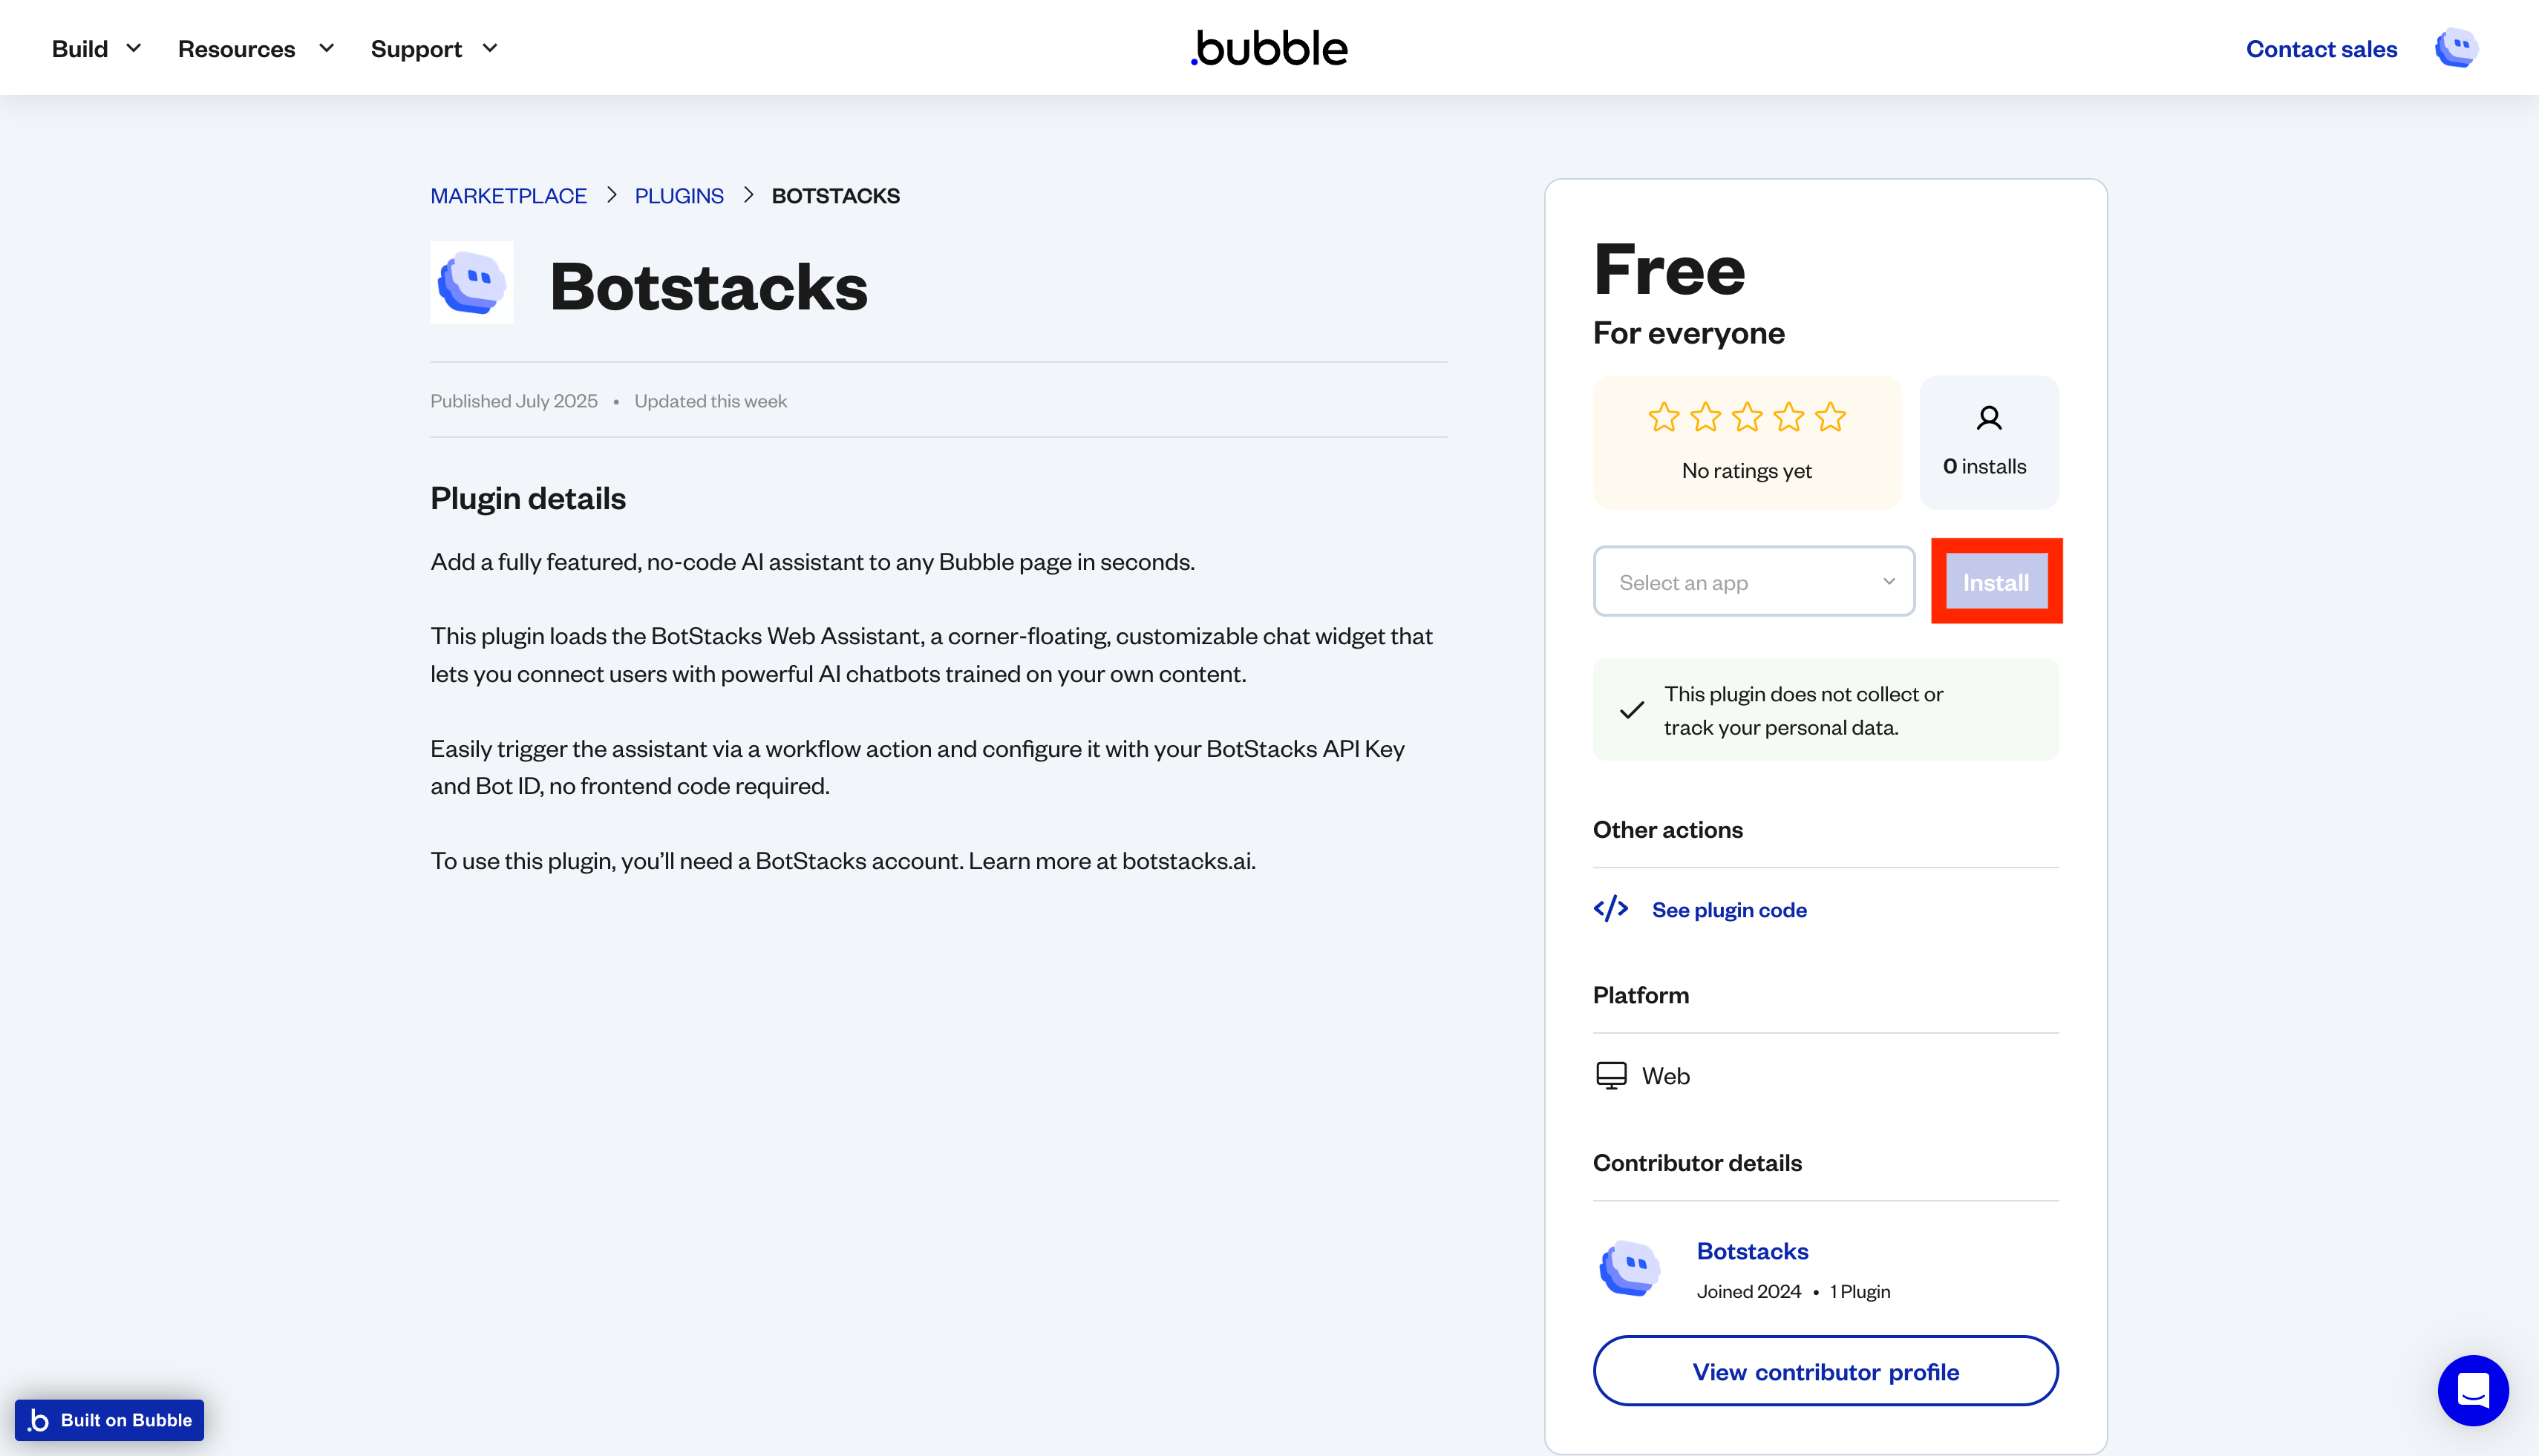Open the chat support bubble icon

[2473, 1390]
